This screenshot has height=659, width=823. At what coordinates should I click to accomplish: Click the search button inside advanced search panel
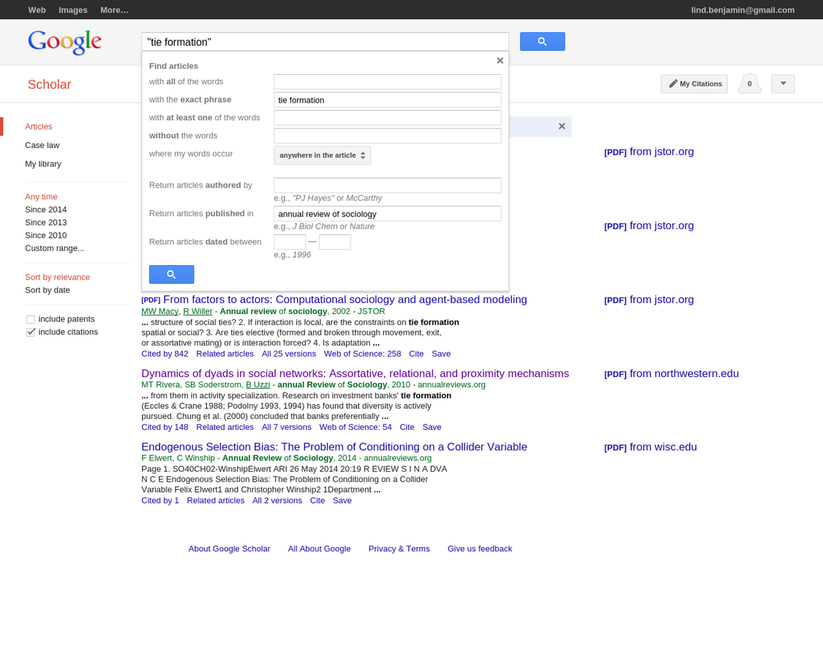click(171, 275)
